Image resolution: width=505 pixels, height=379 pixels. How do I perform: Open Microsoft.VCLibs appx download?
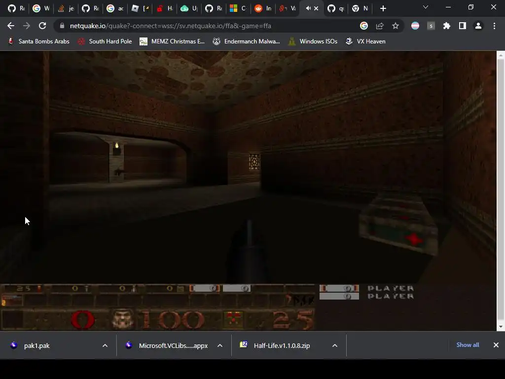pyautogui.click(x=173, y=345)
